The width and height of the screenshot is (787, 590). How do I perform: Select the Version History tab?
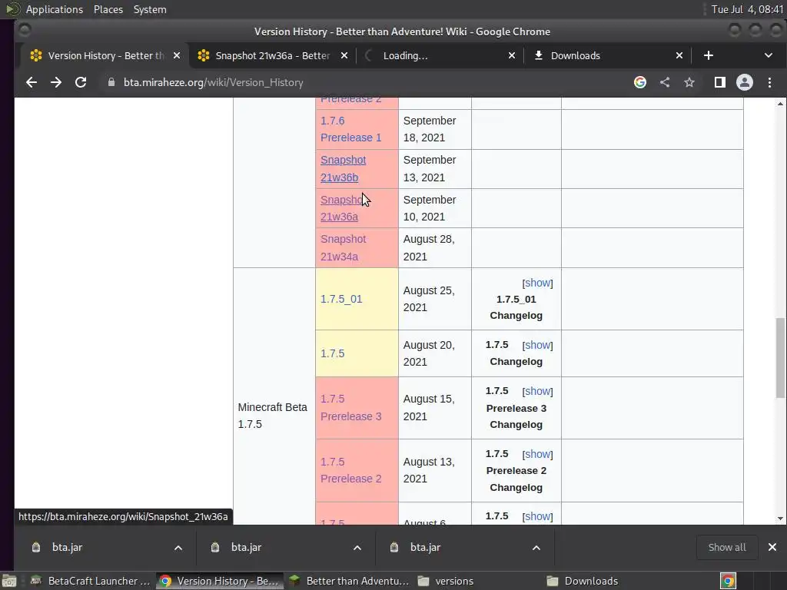click(105, 55)
